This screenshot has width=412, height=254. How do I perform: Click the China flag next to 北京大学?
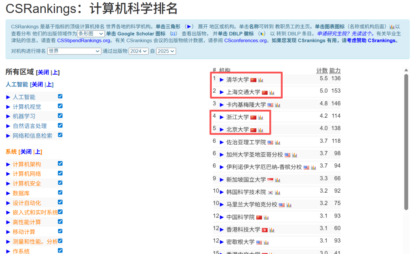tap(253, 130)
